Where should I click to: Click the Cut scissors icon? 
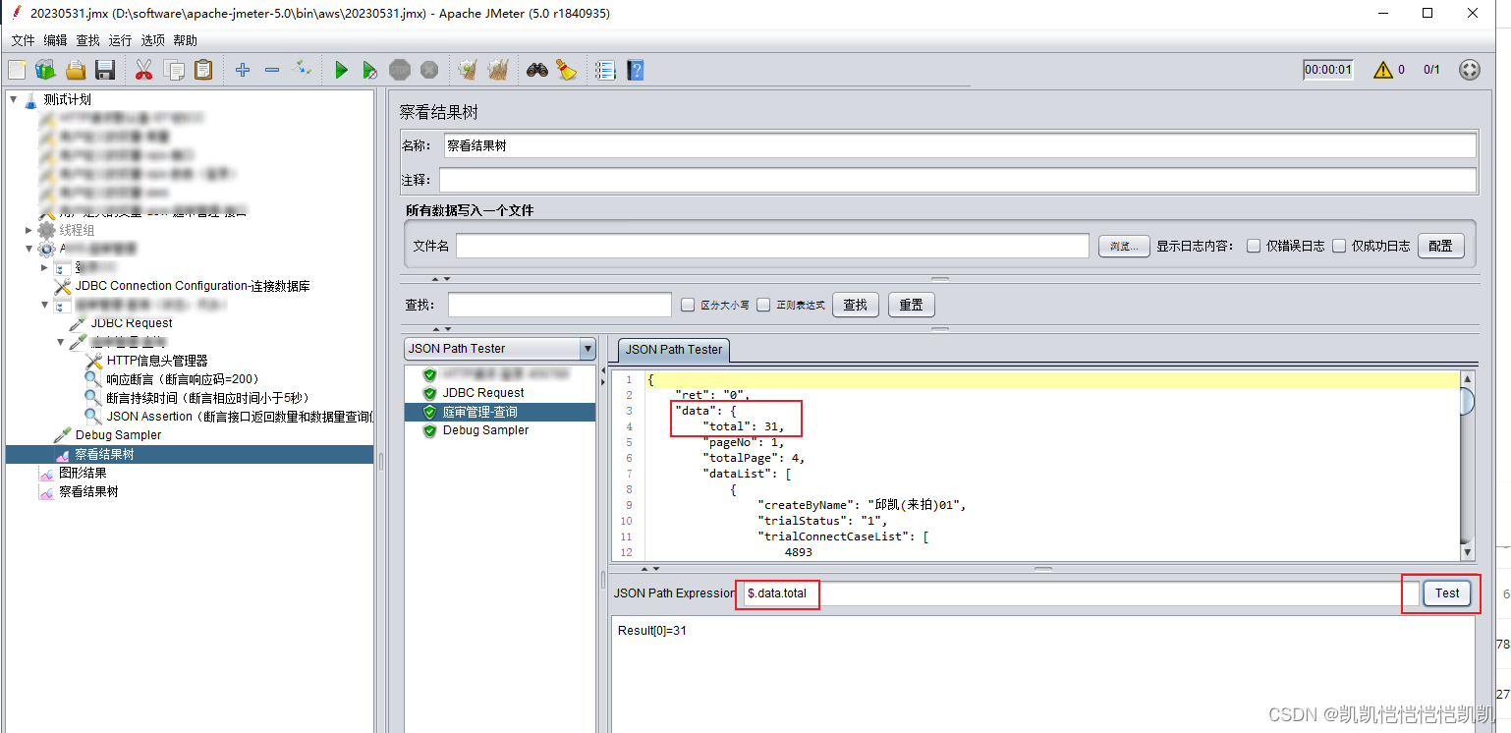point(143,70)
